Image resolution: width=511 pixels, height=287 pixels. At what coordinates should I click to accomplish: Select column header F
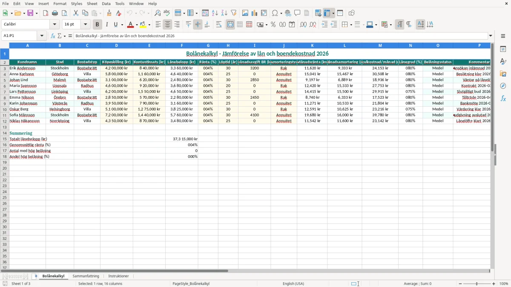(182, 45)
